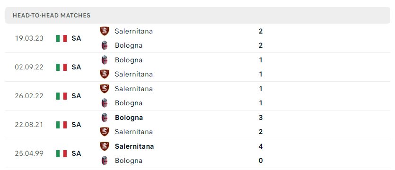
Task: Click Salernitana crest in 02.09.22 match
Action: pos(104,74)
